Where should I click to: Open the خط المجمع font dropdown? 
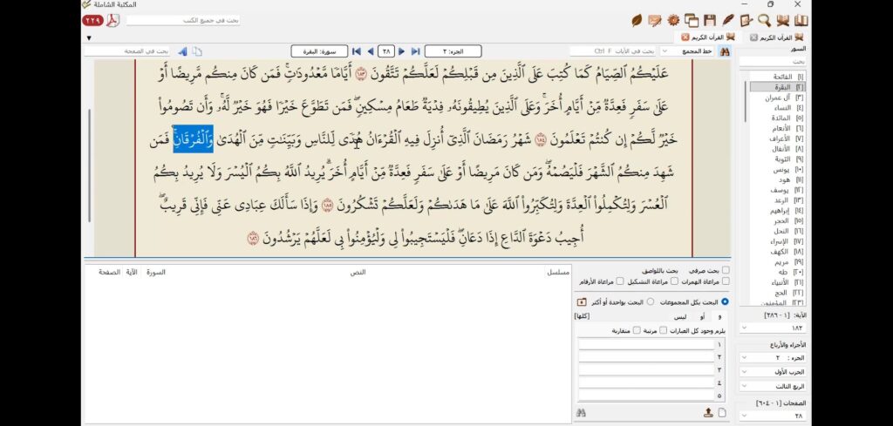coord(663,51)
